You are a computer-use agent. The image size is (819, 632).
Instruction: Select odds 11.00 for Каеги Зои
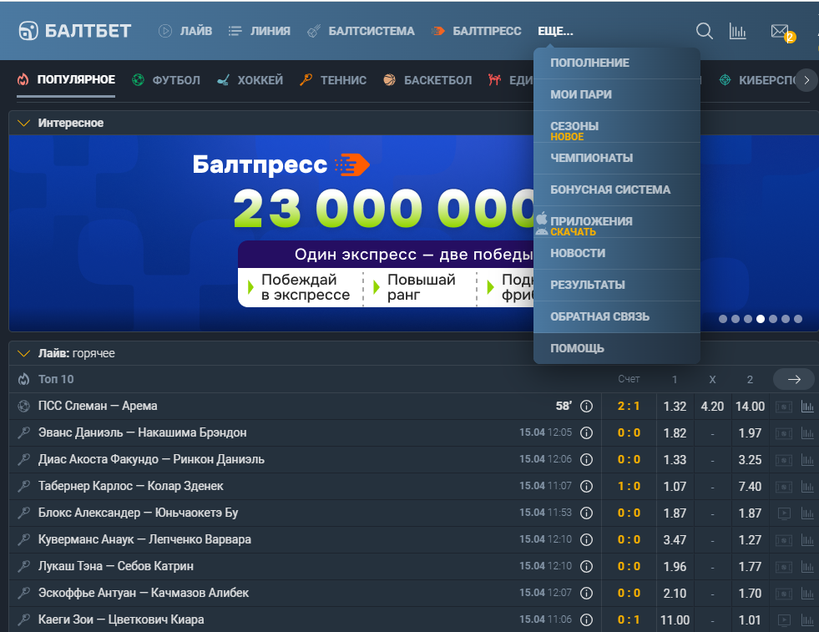click(675, 620)
